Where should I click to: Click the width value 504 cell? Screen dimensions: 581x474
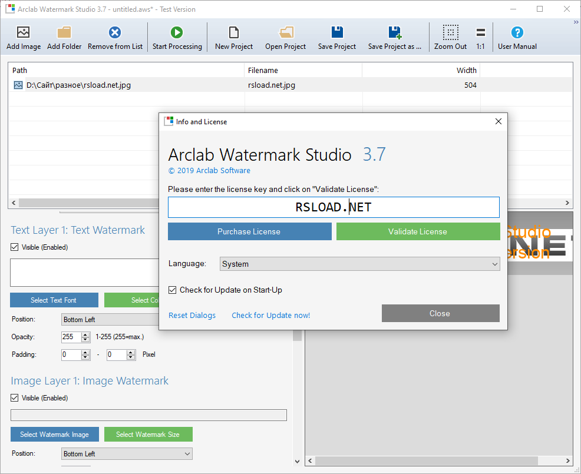pos(470,85)
